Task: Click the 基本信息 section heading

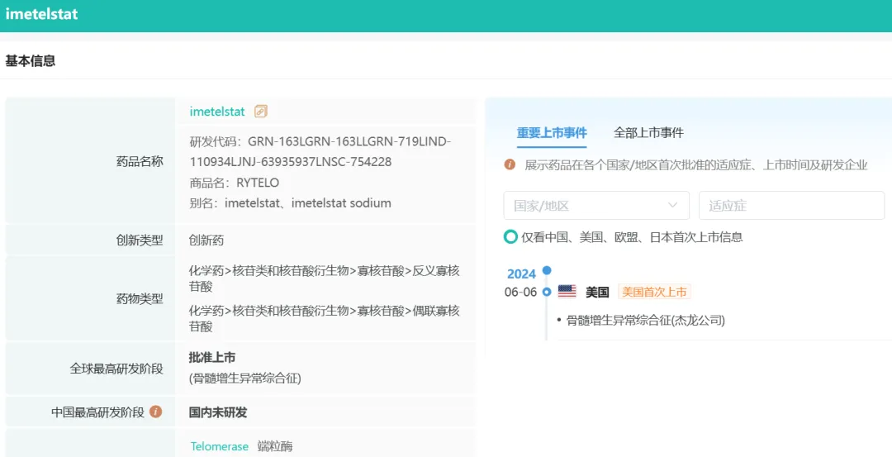Action: coord(31,61)
